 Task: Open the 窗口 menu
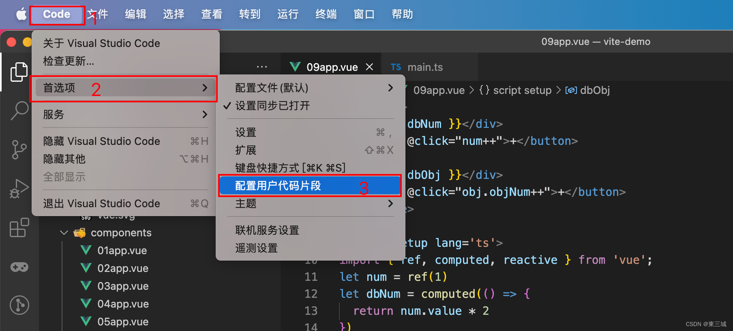click(x=364, y=14)
